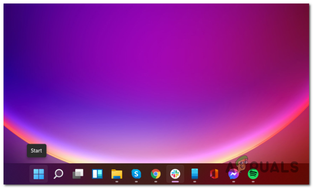The width and height of the screenshot is (313, 188).
Task: Open Messenger from the taskbar
Action: (234, 174)
